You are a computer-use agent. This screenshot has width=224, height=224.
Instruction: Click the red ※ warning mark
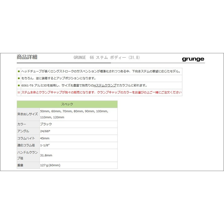tap(19, 92)
